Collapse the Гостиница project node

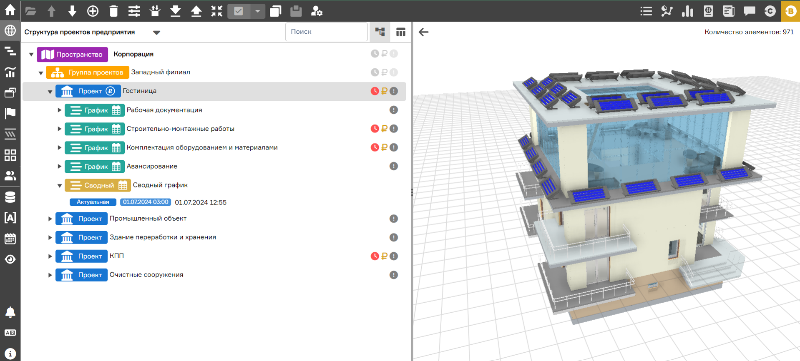(x=50, y=92)
